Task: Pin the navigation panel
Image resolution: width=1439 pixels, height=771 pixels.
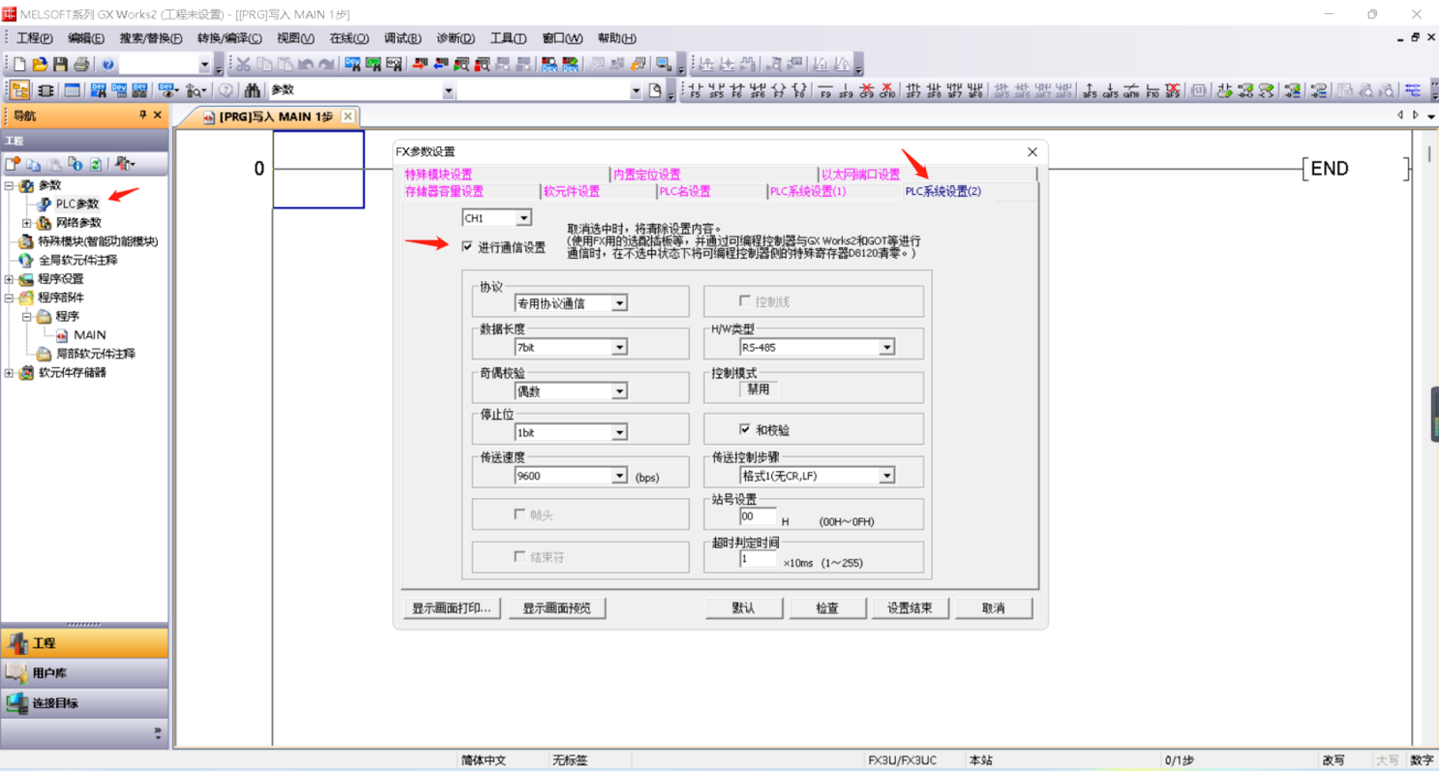Action: pyautogui.click(x=143, y=115)
